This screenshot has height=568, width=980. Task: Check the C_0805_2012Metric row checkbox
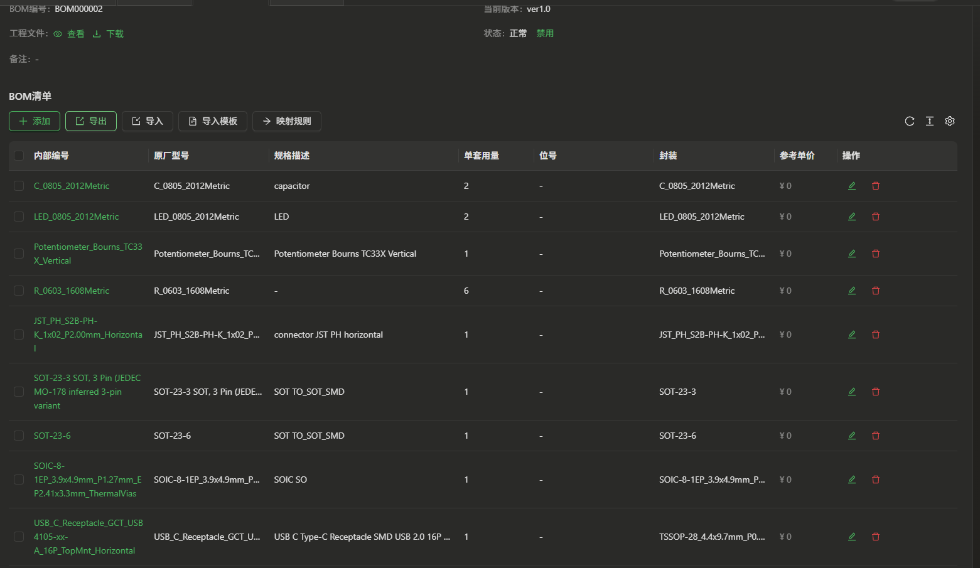pos(19,186)
